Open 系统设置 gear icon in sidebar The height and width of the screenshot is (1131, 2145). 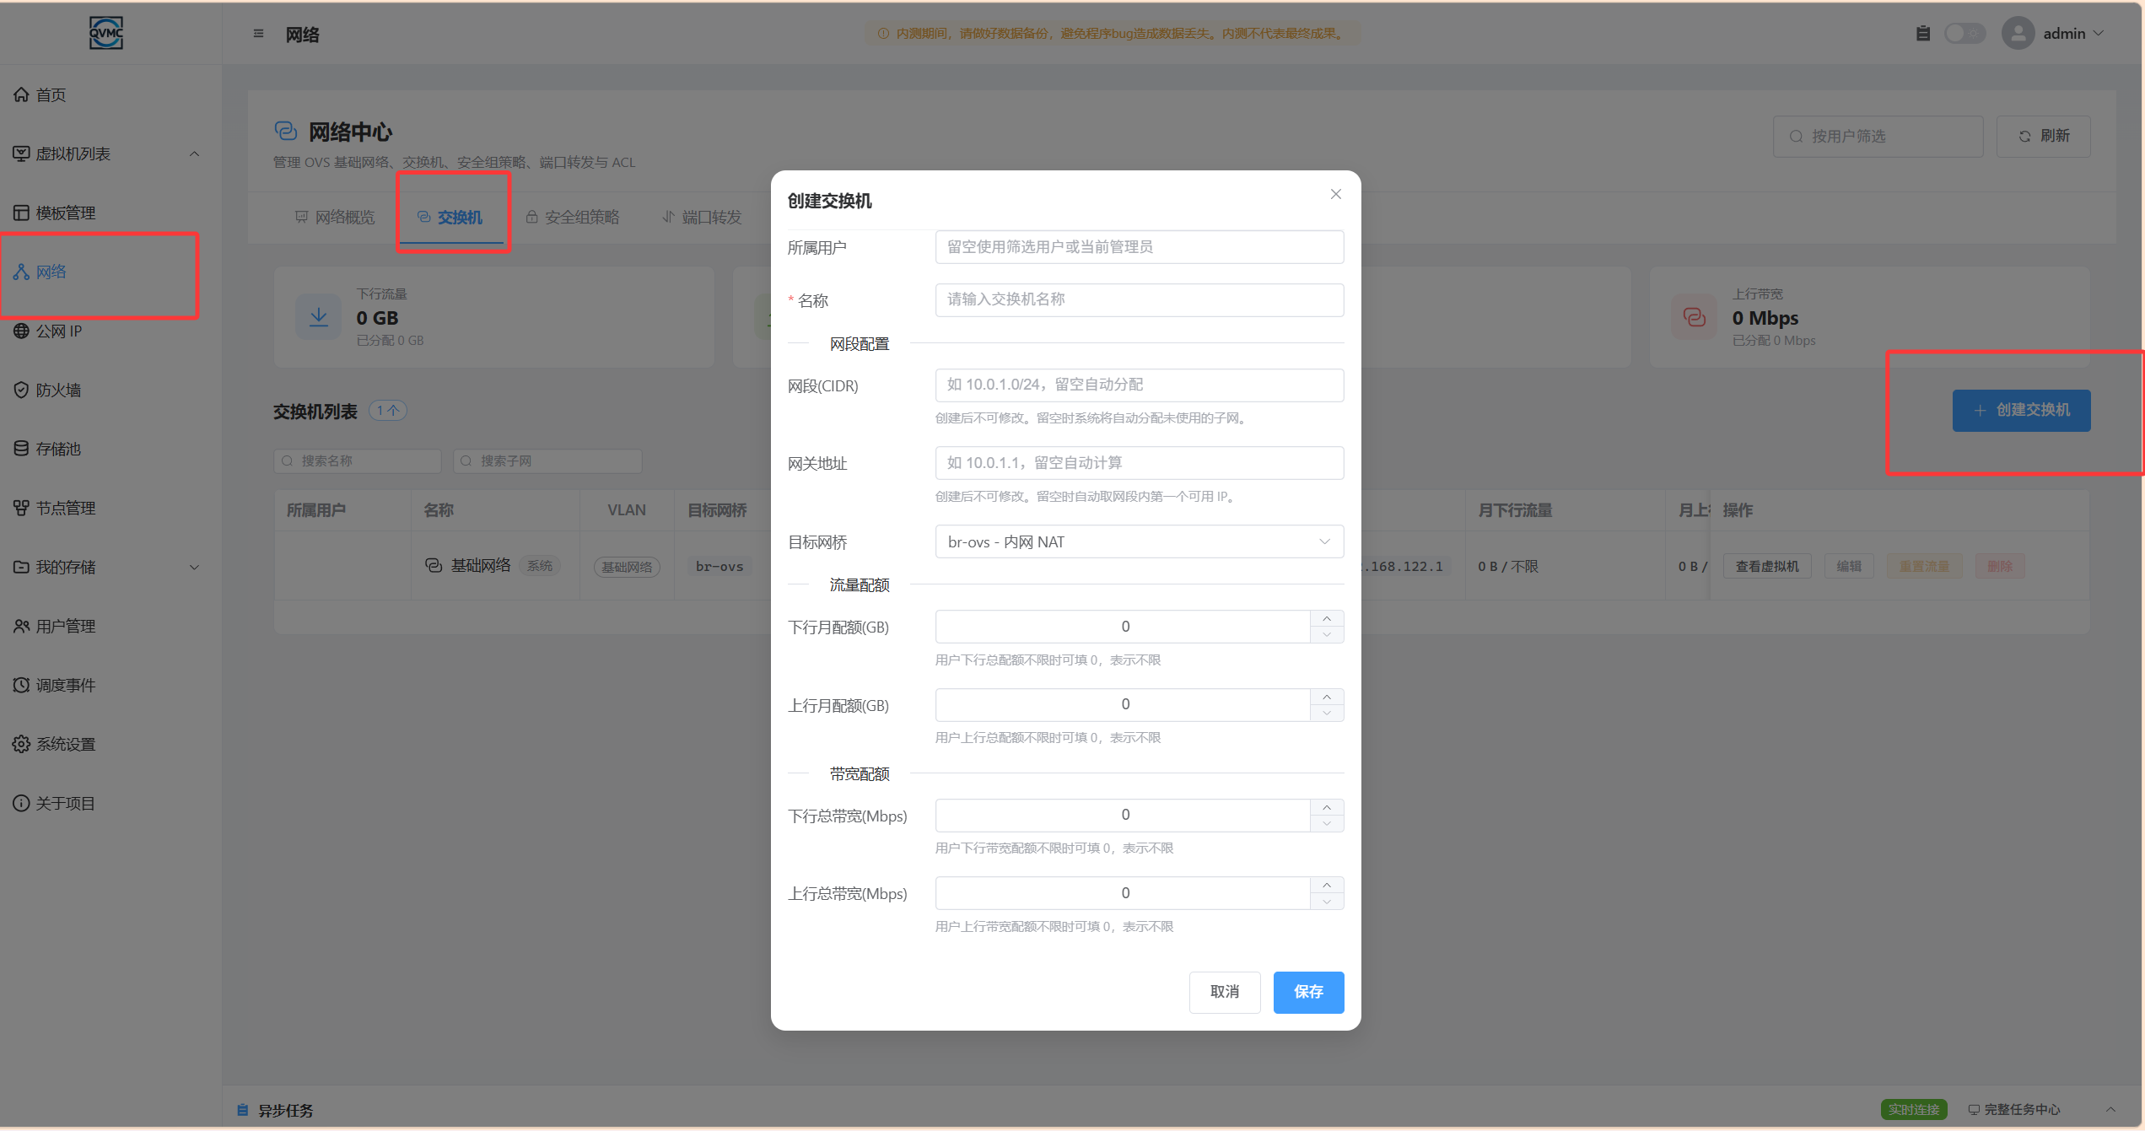pos(21,744)
